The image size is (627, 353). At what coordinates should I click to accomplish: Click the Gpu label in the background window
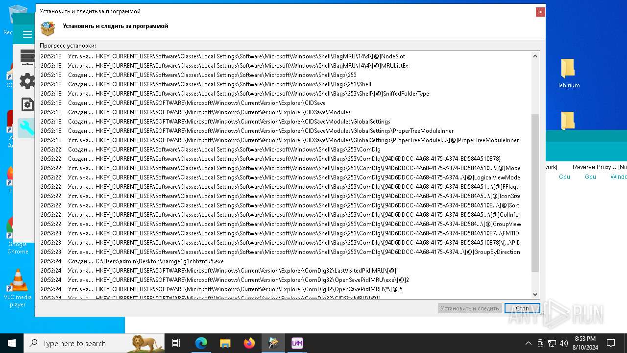click(x=590, y=176)
